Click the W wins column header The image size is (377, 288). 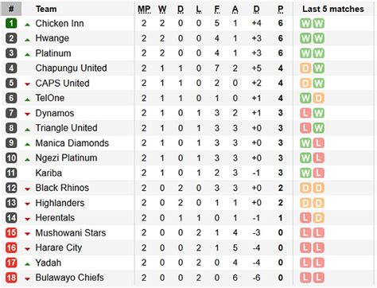(x=162, y=10)
